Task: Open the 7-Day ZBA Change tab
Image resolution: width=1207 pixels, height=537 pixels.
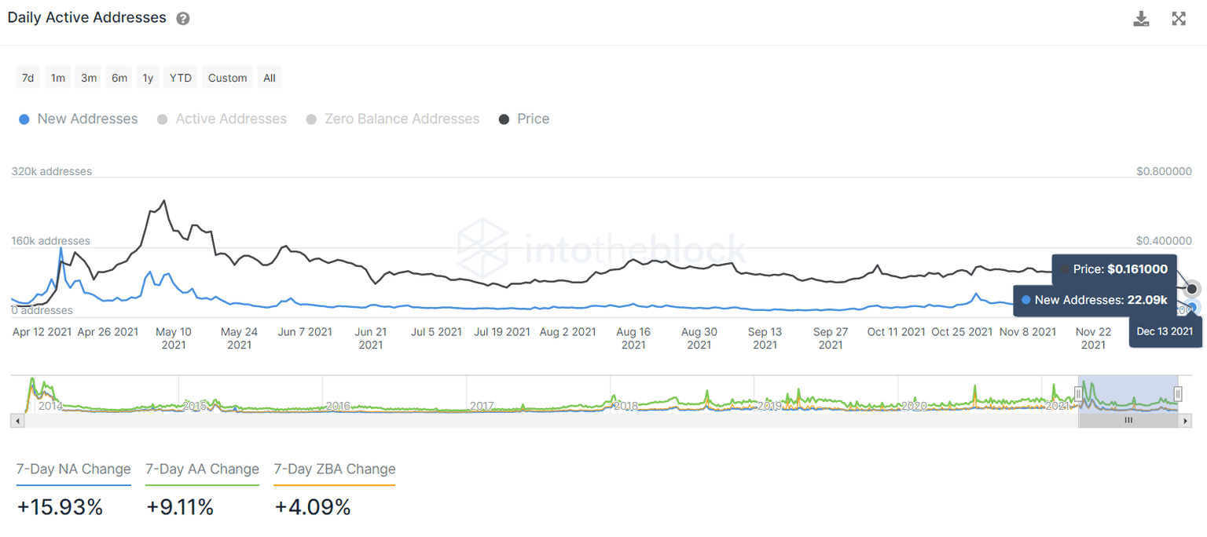Action: pyautogui.click(x=335, y=469)
